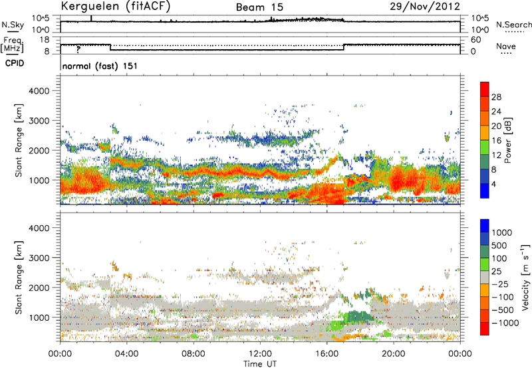This screenshot has width=532, height=368.
Task: Click the '08:00' time tick label
Action: click(x=193, y=354)
